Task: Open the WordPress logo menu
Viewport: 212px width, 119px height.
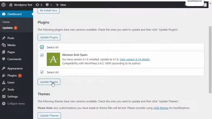Action: click(x=4, y=5)
